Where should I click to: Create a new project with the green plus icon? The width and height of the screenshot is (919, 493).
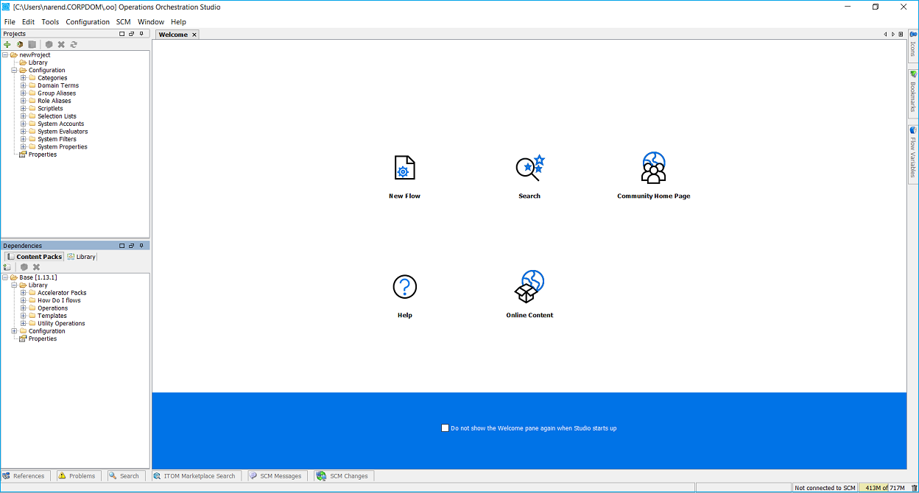click(7, 44)
